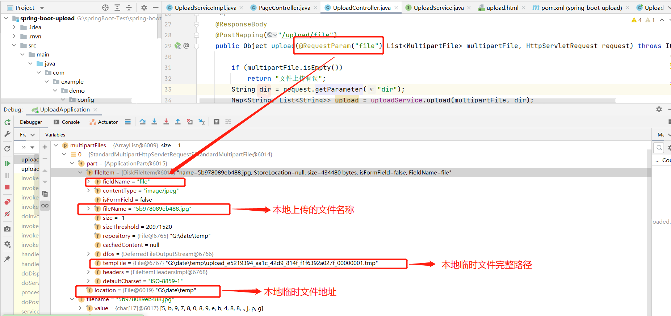Click the Pause Program icon
This screenshot has height=316, width=671.
pos(7,175)
